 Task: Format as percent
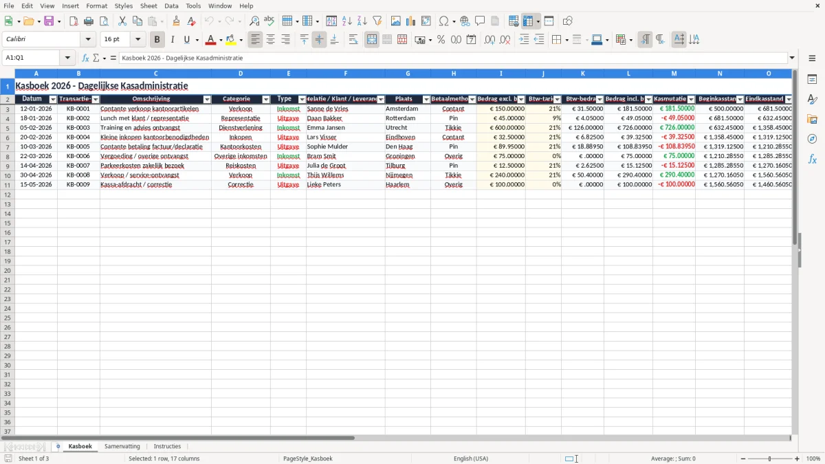click(441, 40)
